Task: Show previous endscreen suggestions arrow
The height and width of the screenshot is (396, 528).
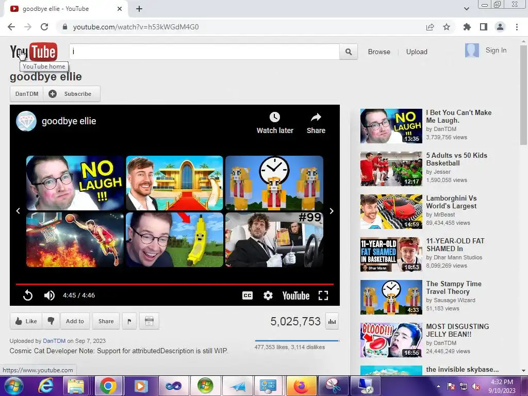Action: coord(18,211)
